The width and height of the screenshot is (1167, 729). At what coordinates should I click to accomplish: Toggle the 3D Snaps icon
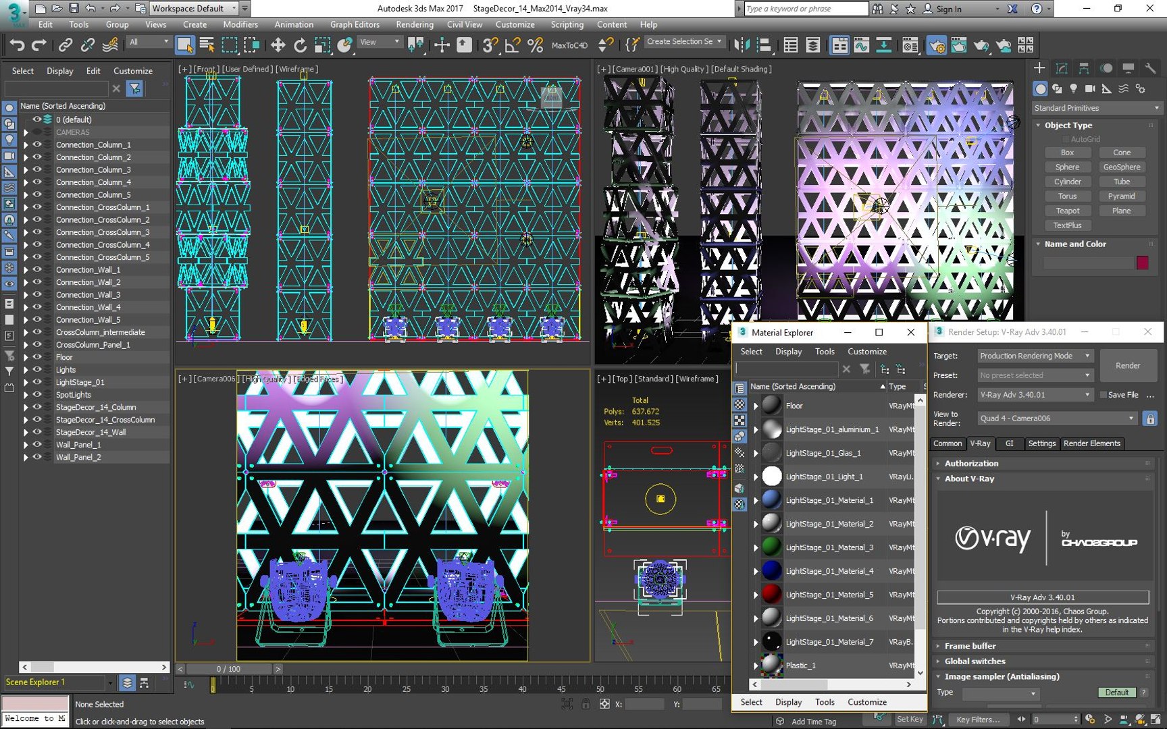pos(490,45)
